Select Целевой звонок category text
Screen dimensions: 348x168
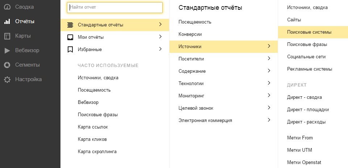pos(196,108)
